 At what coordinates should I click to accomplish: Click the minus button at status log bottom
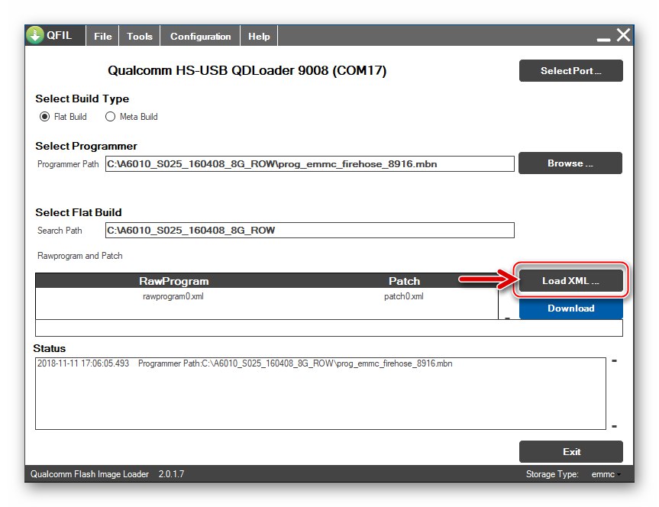tap(614, 426)
